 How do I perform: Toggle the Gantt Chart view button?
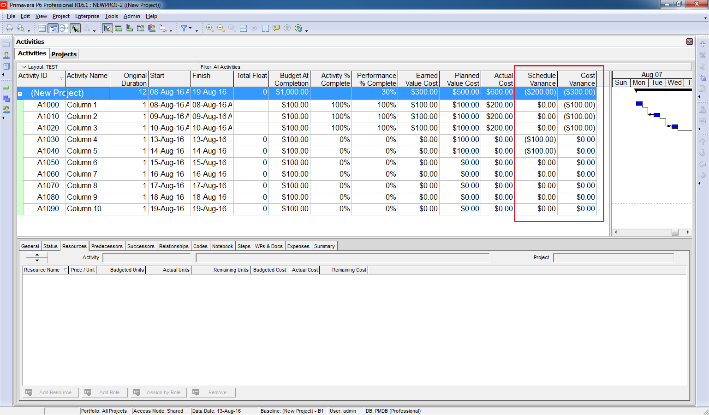(x=53, y=29)
